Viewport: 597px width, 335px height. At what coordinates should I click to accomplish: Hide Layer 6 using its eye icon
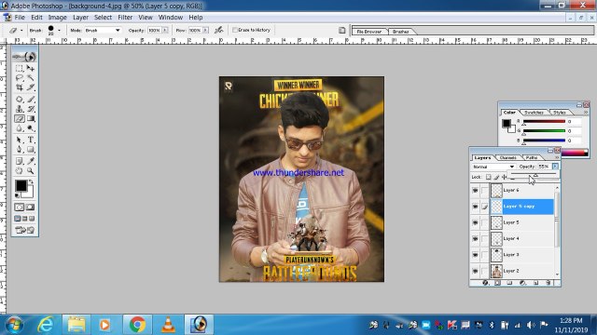(x=475, y=190)
